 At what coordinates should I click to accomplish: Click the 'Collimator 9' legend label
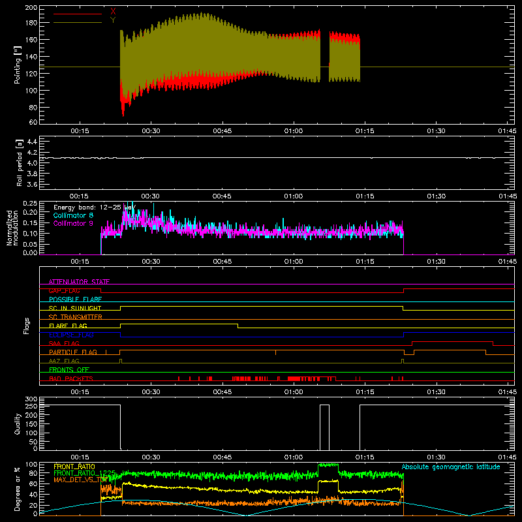point(73,223)
